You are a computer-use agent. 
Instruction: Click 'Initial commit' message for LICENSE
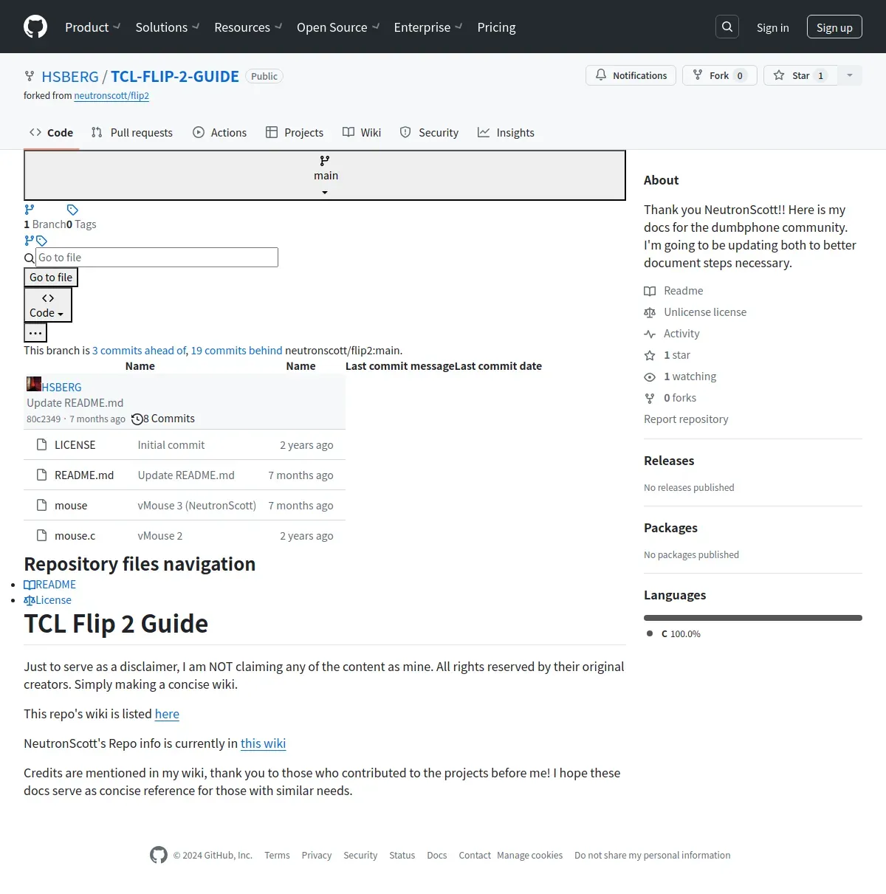171,445
